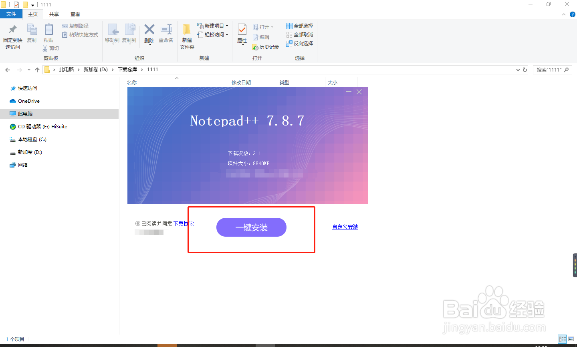Click 新加卷 (D:) in the address breadcrumb
Screen dimensions: 577x347
pos(95,70)
